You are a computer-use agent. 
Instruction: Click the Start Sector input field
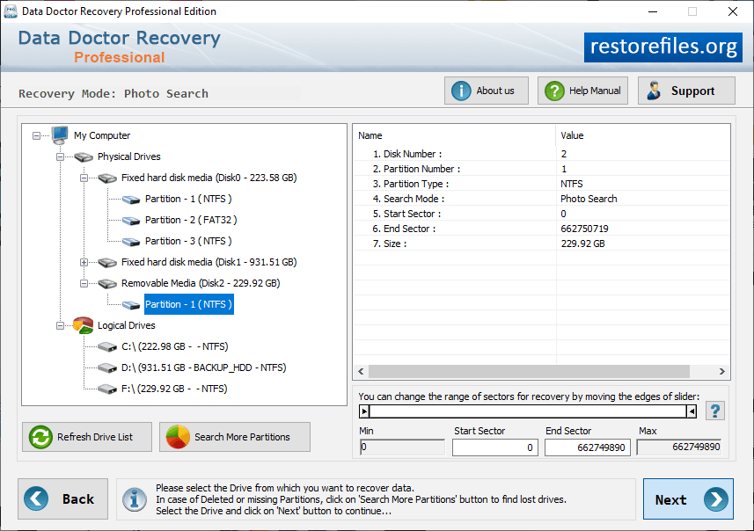coord(494,447)
